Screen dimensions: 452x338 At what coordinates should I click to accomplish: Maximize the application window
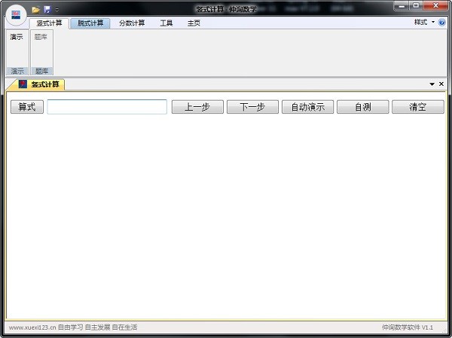pos(416,6)
